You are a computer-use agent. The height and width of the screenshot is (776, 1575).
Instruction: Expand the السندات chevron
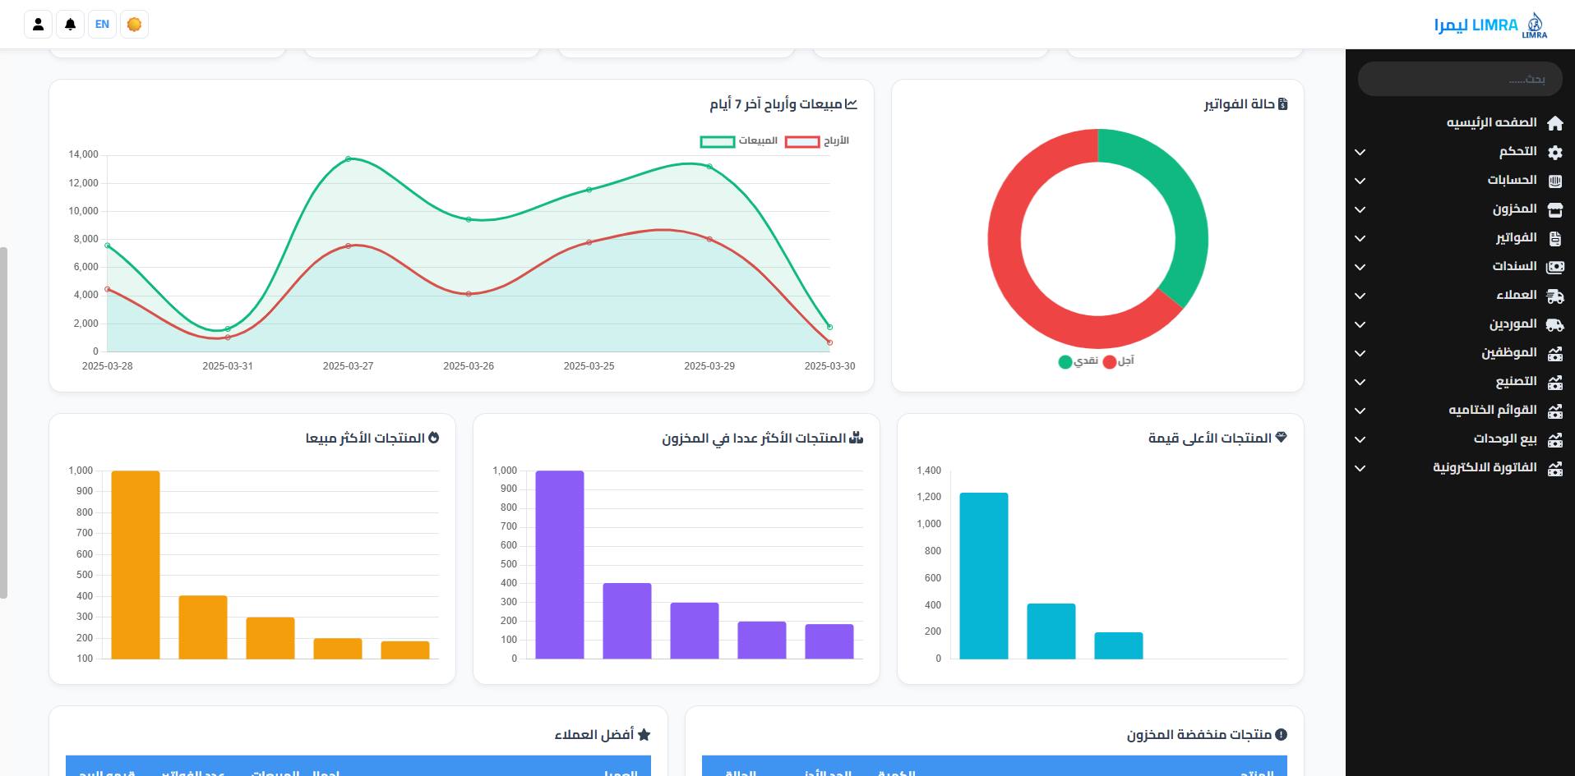(1360, 267)
